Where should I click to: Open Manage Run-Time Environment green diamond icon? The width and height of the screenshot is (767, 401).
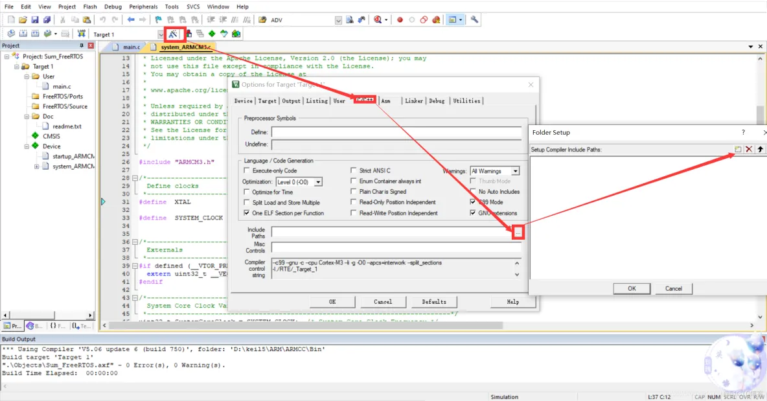click(x=212, y=34)
